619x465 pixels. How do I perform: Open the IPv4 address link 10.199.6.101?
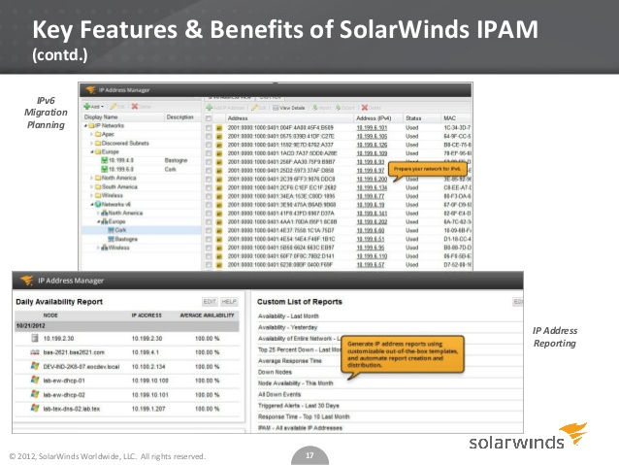(372, 127)
